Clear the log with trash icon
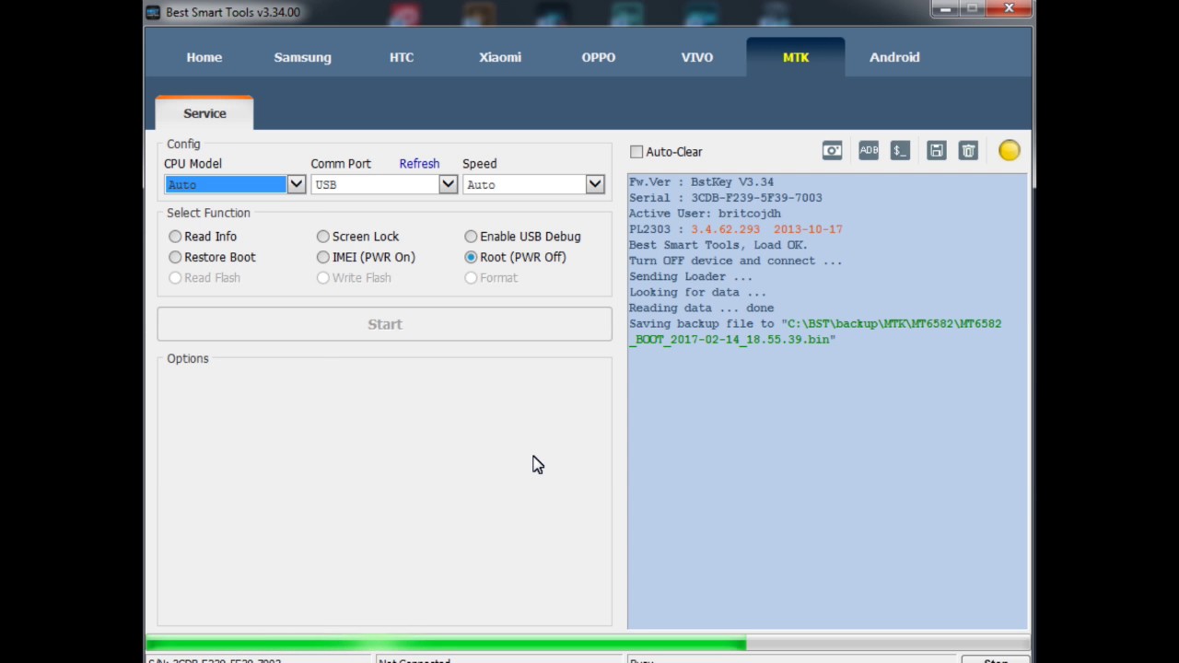 coord(968,151)
